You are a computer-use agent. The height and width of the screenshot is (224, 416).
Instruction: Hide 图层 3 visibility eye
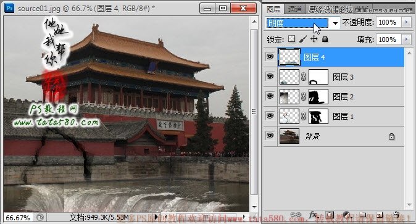pyautogui.click(x=270, y=77)
